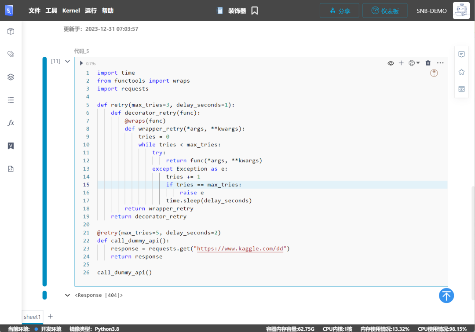Click the 镜像类型: Python3.8 status entry
Screen dimensions: 475x332
pos(94,328)
